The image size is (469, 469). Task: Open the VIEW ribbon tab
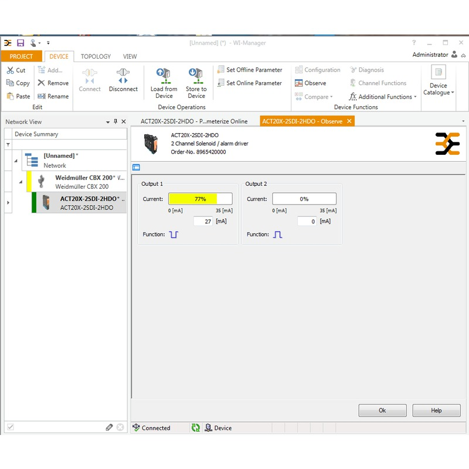pos(130,56)
